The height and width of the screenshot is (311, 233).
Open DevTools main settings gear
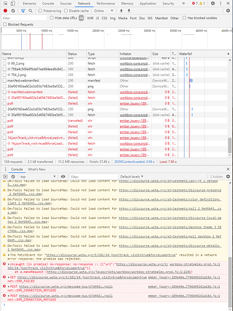pos(212,3)
